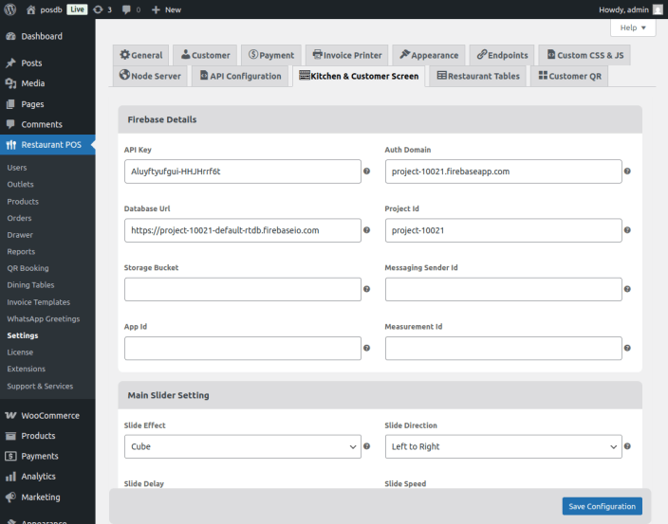Click the Storage Bucket input field
This screenshot has height=524, width=668.
[x=242, y=289]
